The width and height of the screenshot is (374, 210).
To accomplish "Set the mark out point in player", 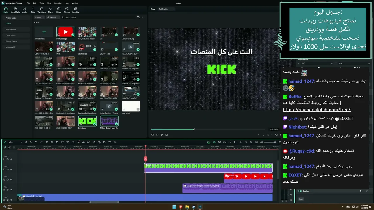I will (x=264, y=135).
